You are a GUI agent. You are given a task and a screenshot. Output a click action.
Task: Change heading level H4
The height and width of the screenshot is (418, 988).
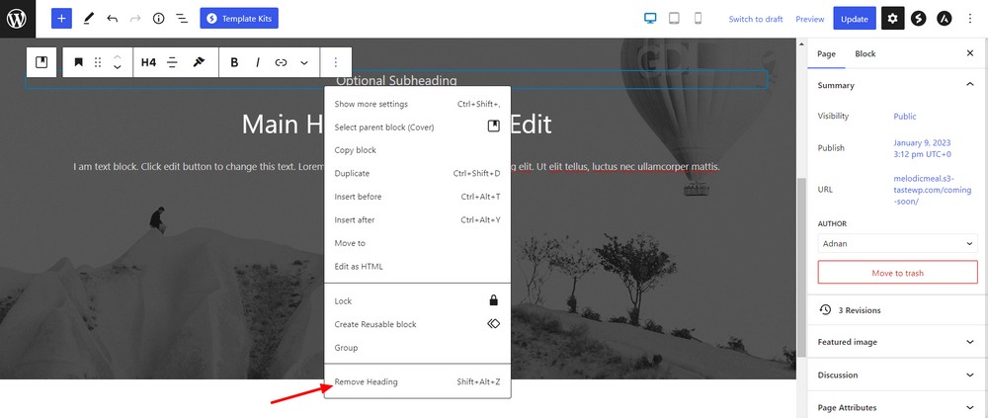[x=148, y=62]
